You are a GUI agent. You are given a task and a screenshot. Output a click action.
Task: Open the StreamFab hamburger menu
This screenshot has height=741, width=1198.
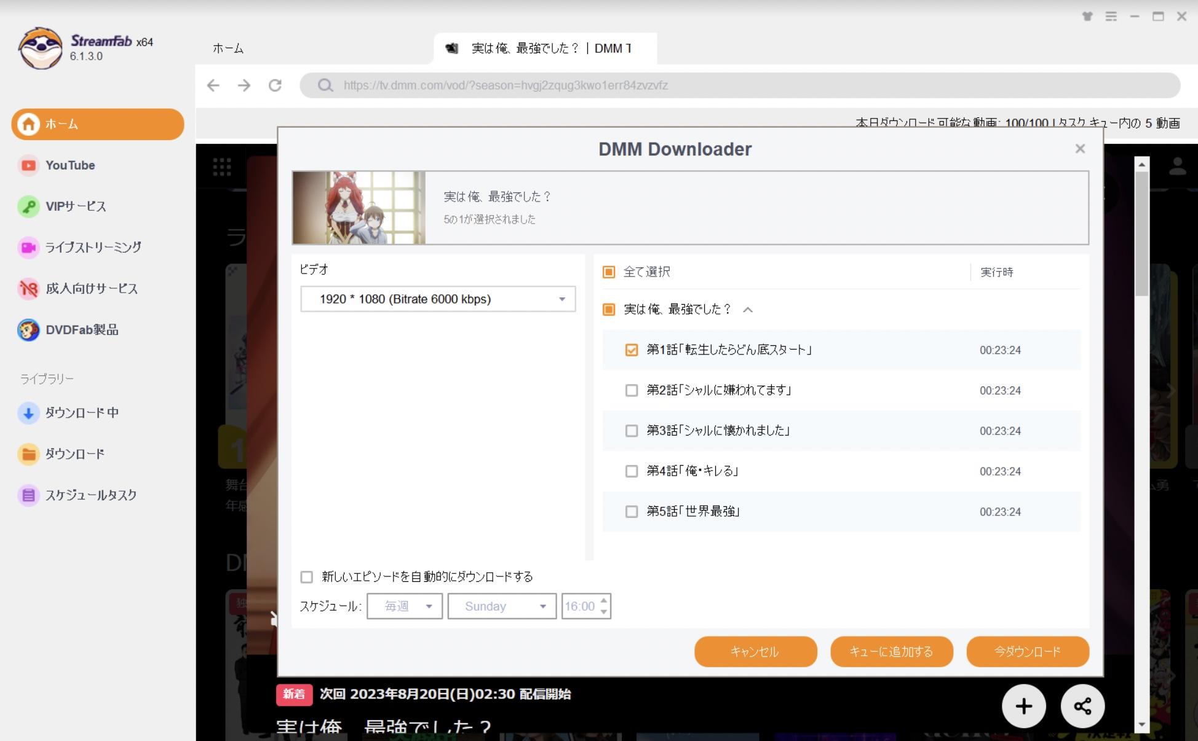click(x=1111, y=17)
